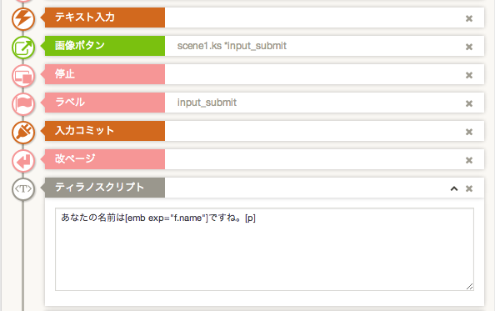
Task: Delete the 入力コミット row
Action: click(469, 132)
